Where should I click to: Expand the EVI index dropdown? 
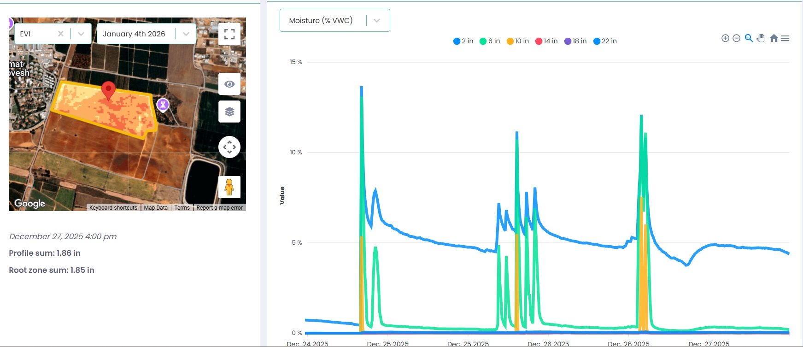click(81, 34)
